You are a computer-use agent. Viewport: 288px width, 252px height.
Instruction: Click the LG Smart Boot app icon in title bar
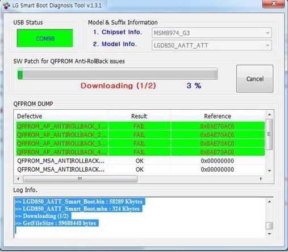click(6, 6)
